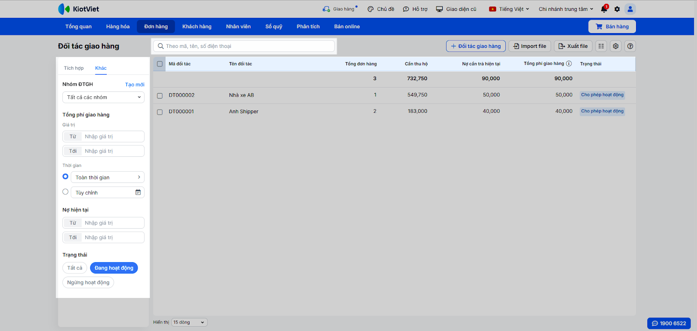Focus the partner search field
This screenshot has width=697, height=331.
244,46
